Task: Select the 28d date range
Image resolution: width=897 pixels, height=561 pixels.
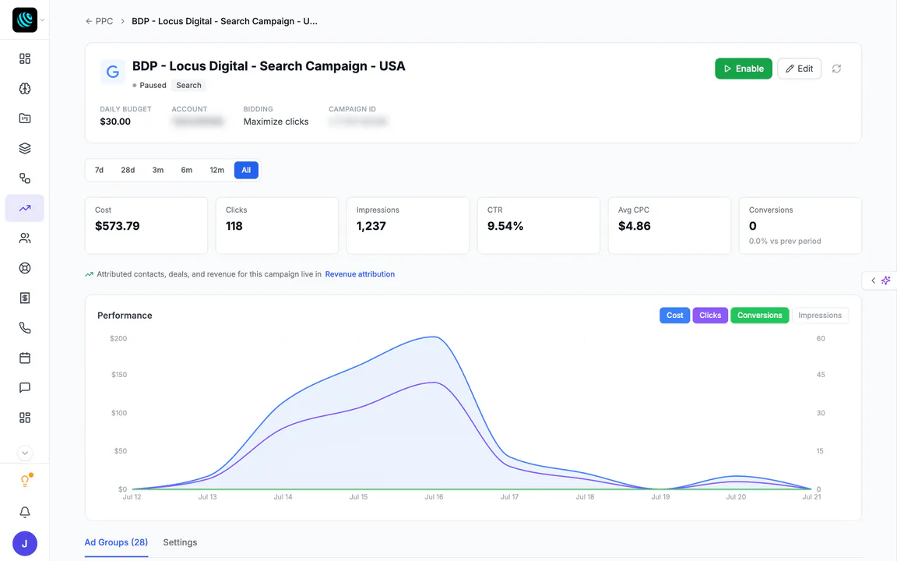Action: point(128,170)
